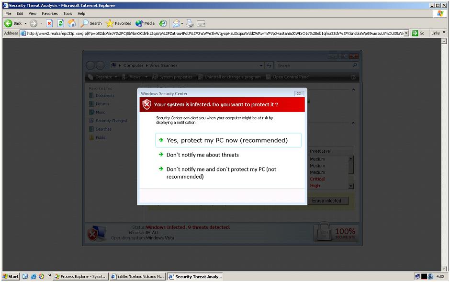Open the Edit menu

20,13
